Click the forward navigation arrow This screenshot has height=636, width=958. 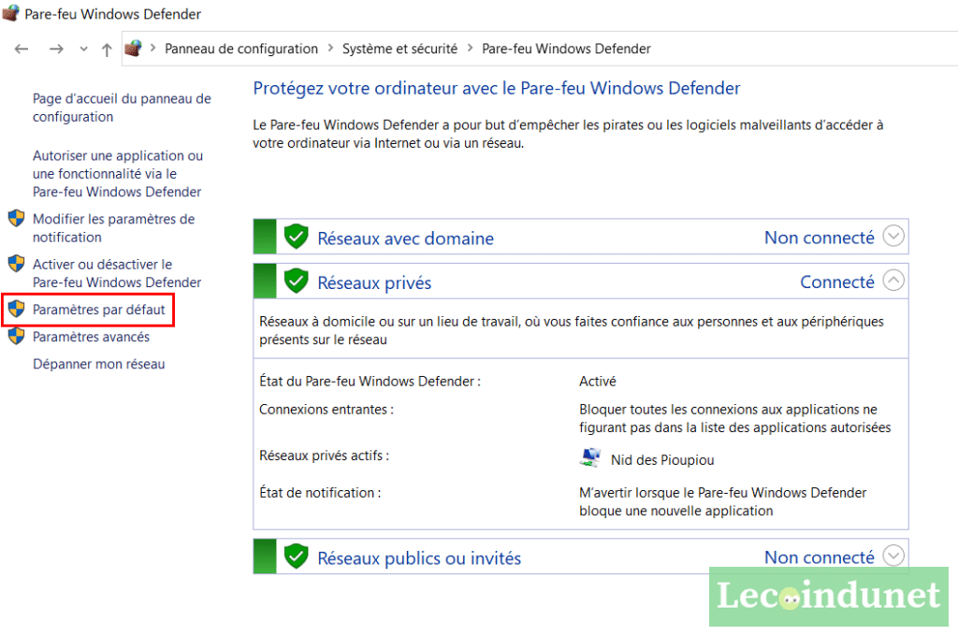[x=55, y=49]
